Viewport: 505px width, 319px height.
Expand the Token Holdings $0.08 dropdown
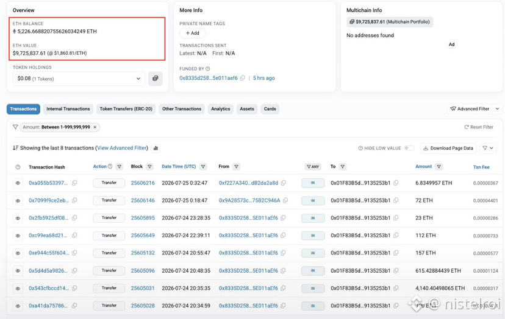(x=79, y=79)
